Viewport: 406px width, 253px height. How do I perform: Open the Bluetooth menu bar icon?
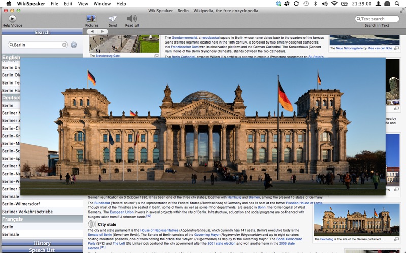315,4
